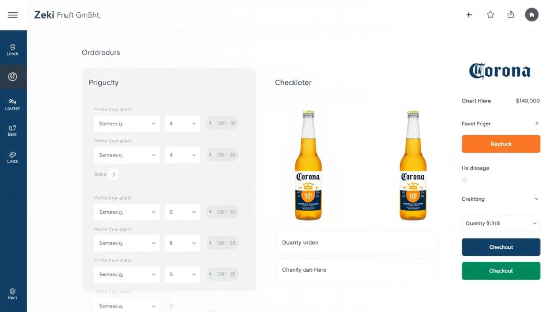Click the $149,000 amount text
The height and width of the screenshot is (312, 546).
[x=528, y=101]
